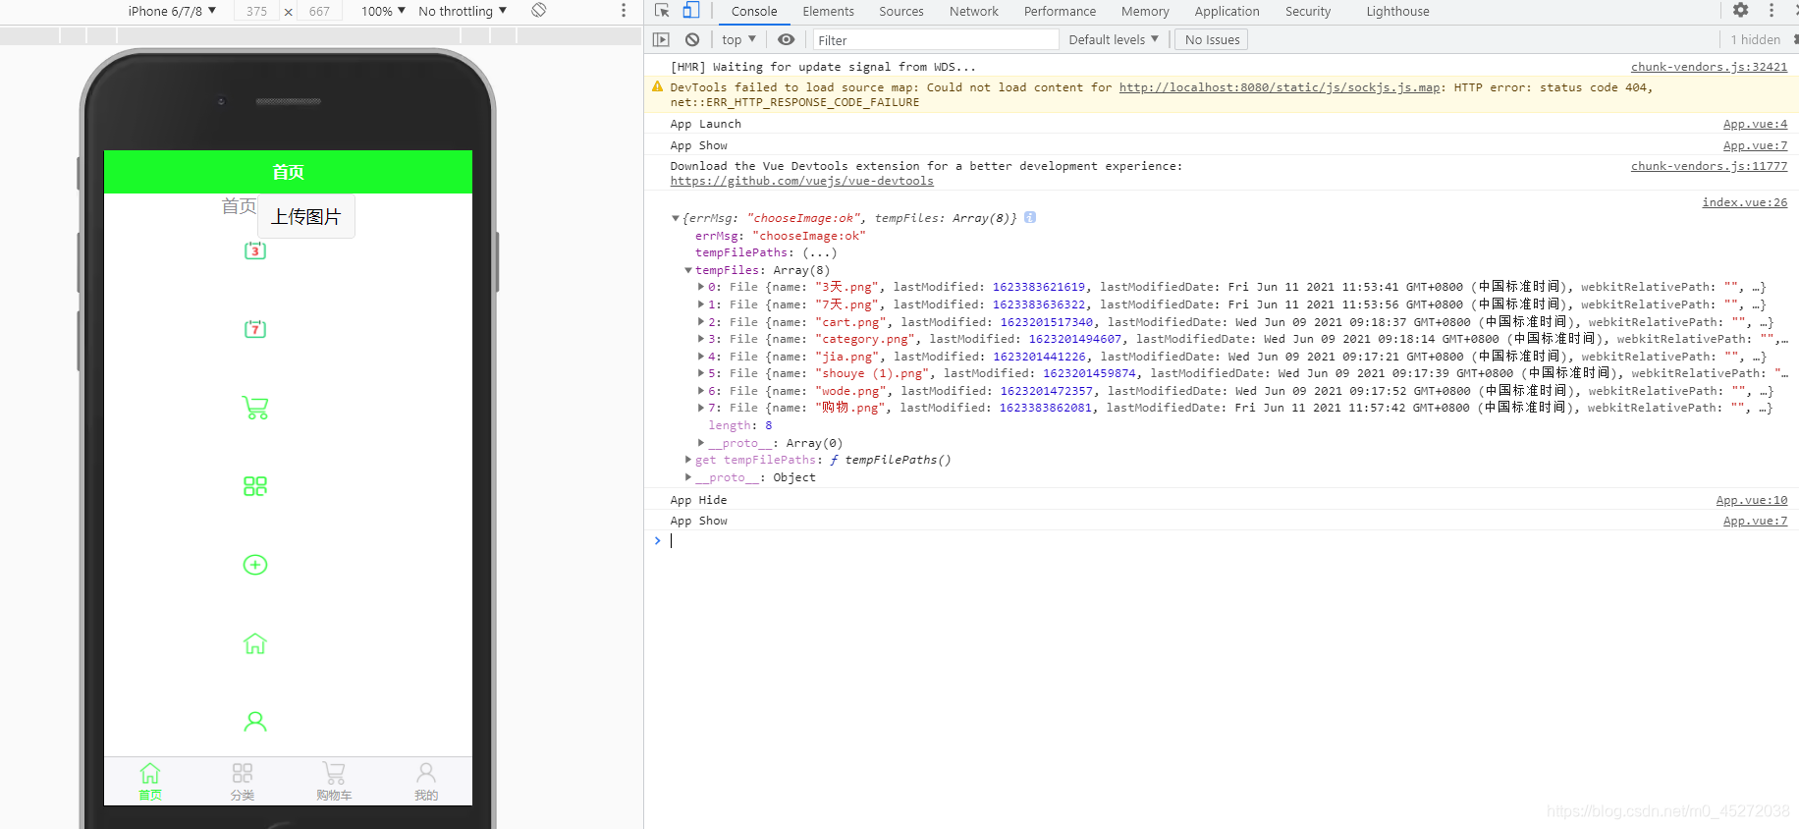Click the 上传图片 upload button
The image size is (1799, 829).
pos(306,216)
